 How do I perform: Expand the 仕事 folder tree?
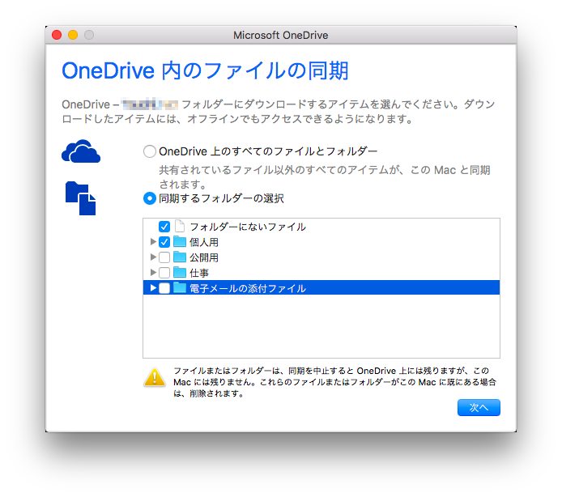coord(153,272)
